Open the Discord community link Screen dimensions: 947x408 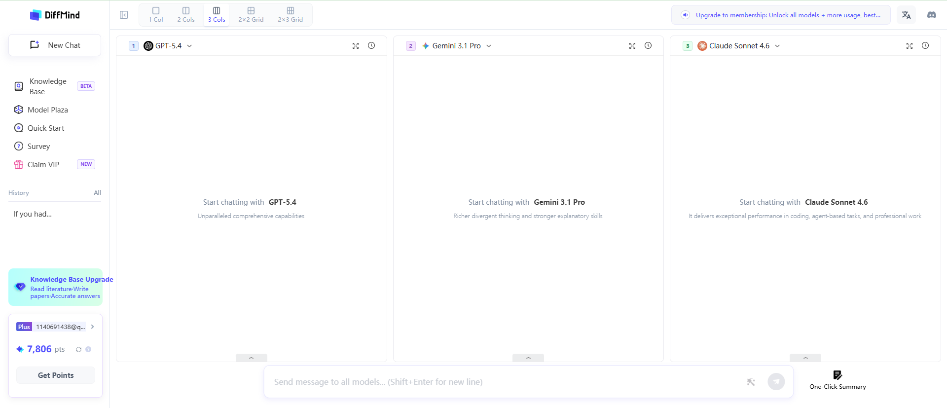(x=932, y=15)
